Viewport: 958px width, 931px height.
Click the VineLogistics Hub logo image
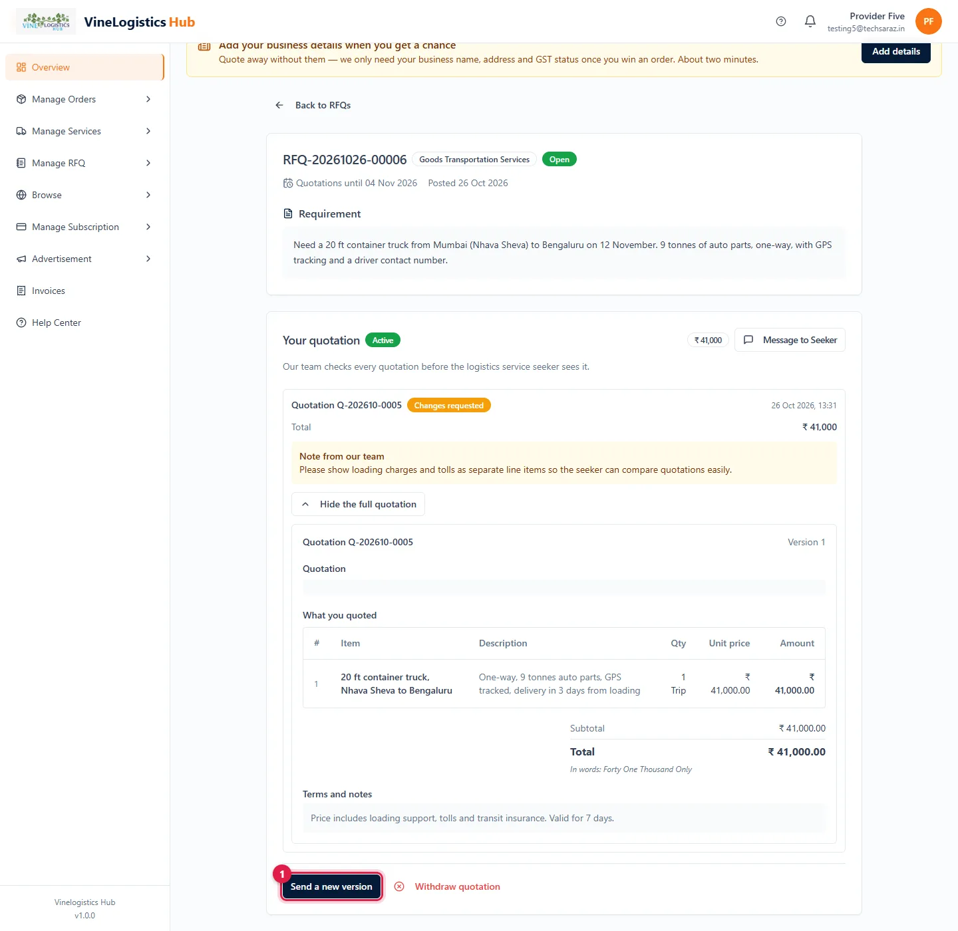tap(46, 21)
